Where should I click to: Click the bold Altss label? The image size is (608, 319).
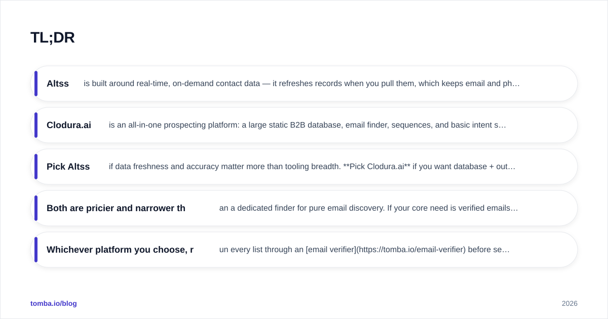[58, 84]
